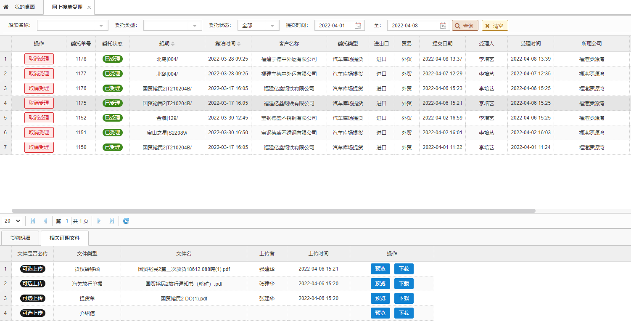This screenshot has height=324, width=631.
Task: Cancel acceptance for order 1152
Action: [39, 118]
